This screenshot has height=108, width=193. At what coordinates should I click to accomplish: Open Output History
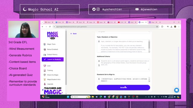tap(52, 55)
